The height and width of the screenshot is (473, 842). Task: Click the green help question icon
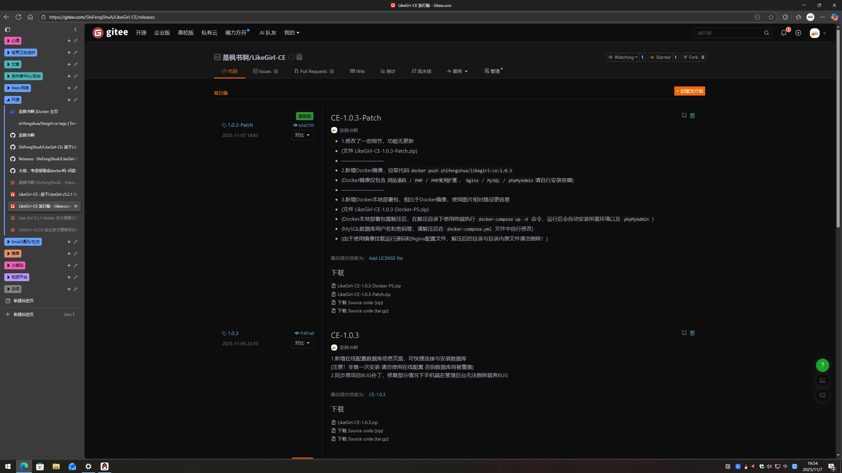coord(822,365)
